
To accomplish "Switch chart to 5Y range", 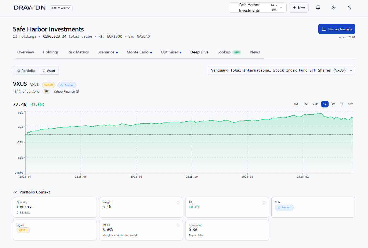I will coord(341,104).
